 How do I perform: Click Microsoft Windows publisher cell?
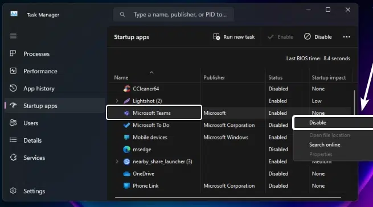tap(226, 138)
